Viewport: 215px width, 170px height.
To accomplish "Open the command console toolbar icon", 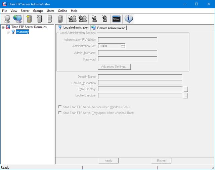I will 117,19.
